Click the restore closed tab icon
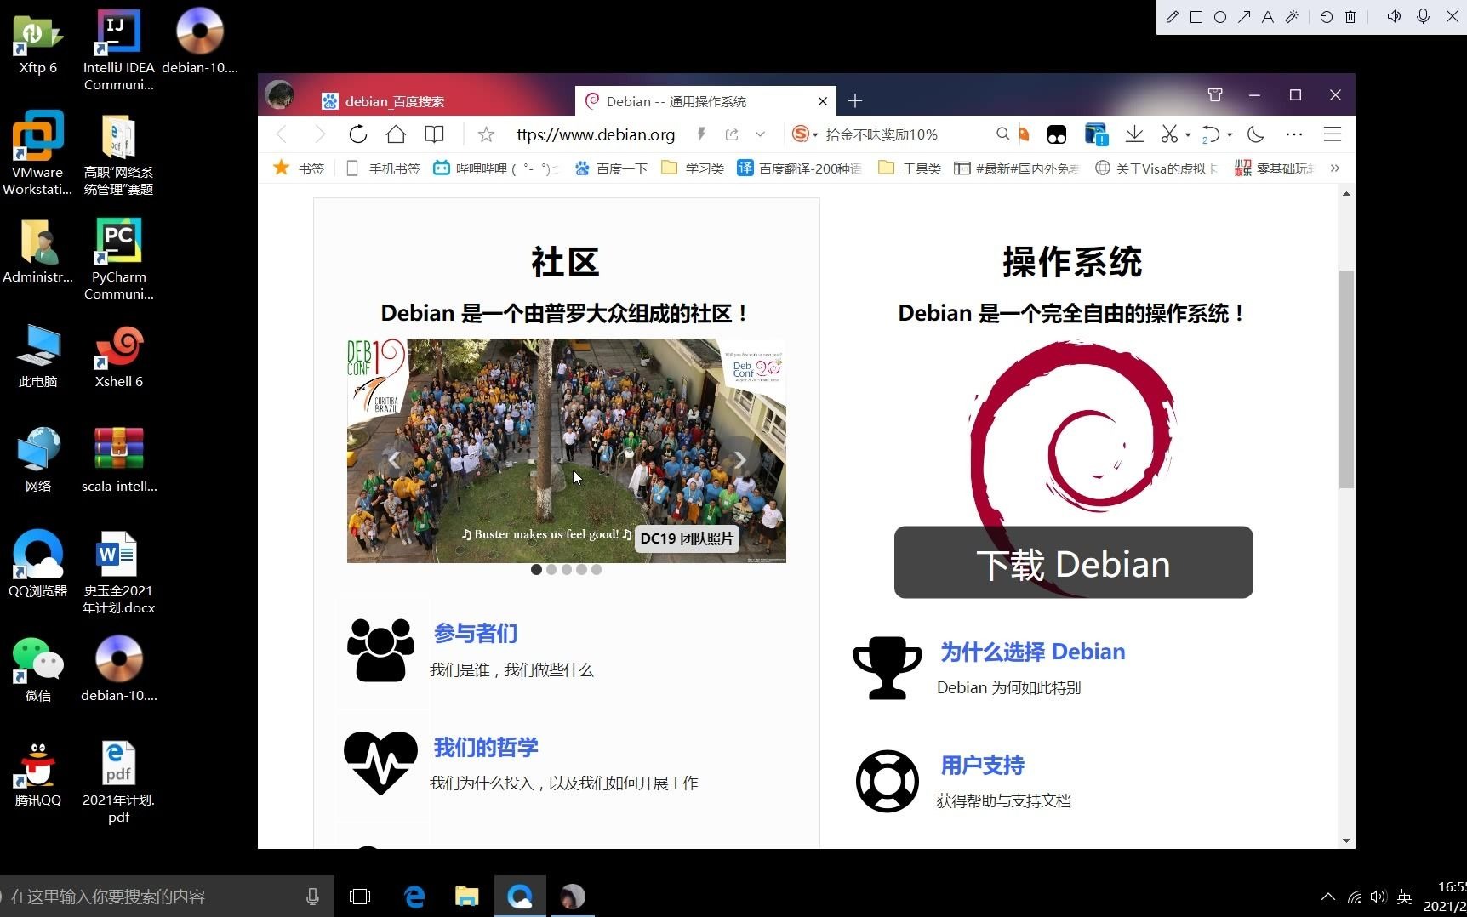 tap(1211, 134)
